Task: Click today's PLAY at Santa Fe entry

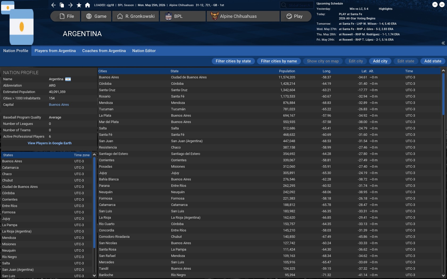Action: point(350,14)
